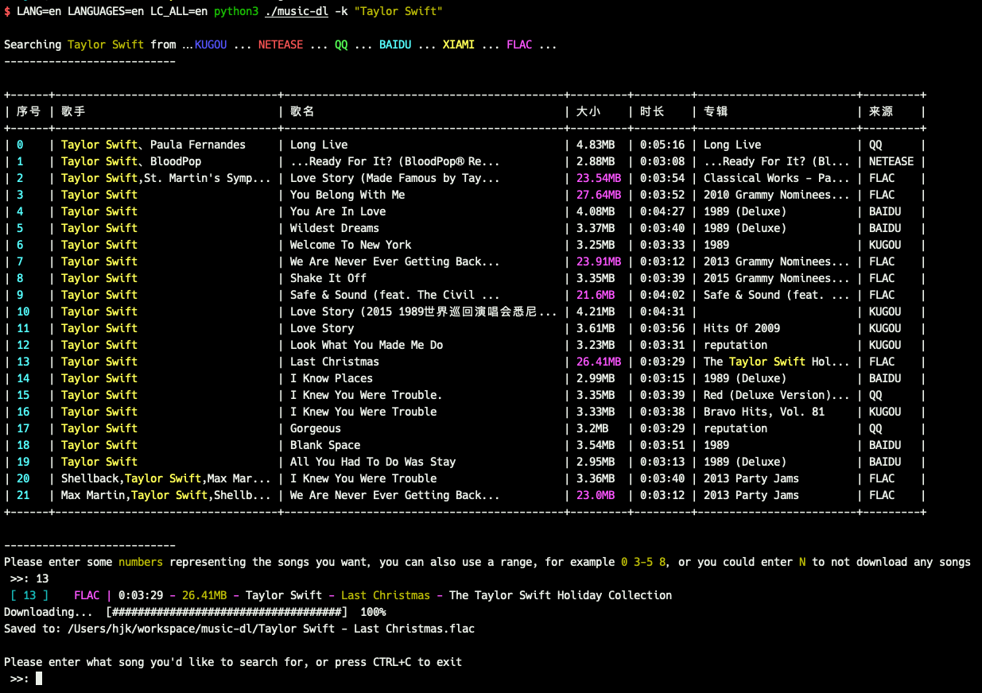Click the download progress bar at 100%
The width and height of the screenshot is (982, 693).
coord(227,612)
